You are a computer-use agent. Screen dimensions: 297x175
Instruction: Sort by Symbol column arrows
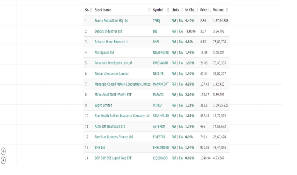[168, 10]
